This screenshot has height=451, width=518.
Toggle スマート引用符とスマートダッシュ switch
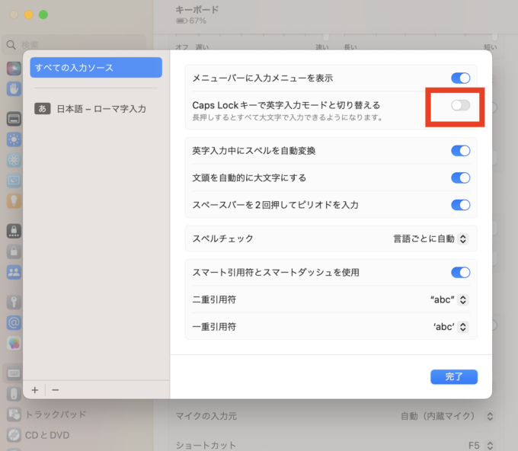pos(460,272)
